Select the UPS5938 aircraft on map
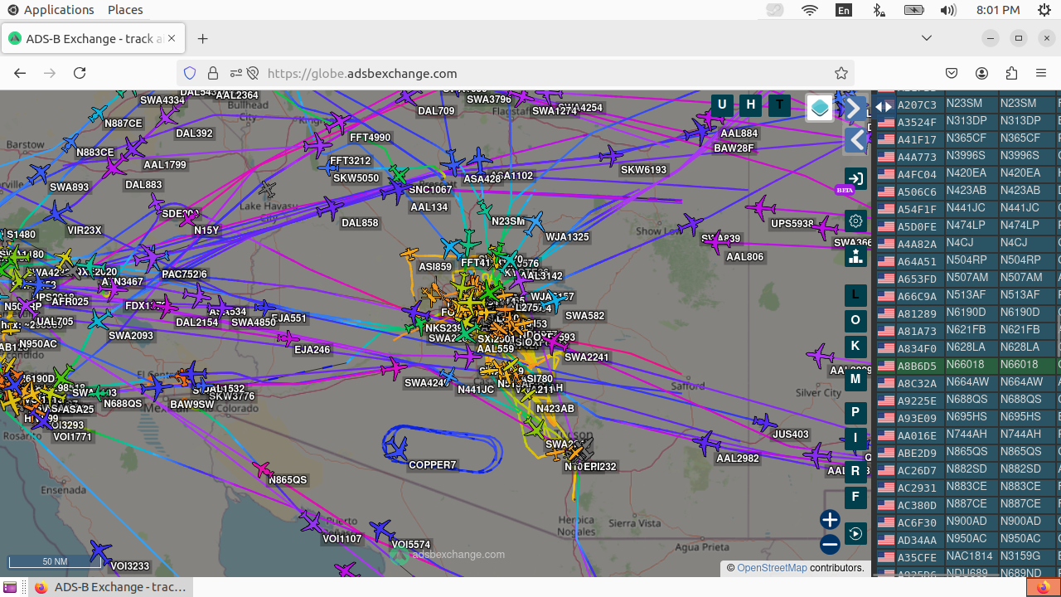This screenshot has height=597, width=1061. point(762,209)
